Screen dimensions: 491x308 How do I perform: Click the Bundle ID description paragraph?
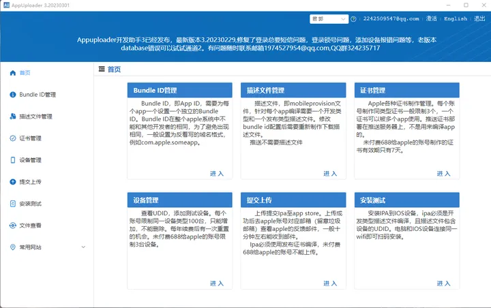coord(179,123)
